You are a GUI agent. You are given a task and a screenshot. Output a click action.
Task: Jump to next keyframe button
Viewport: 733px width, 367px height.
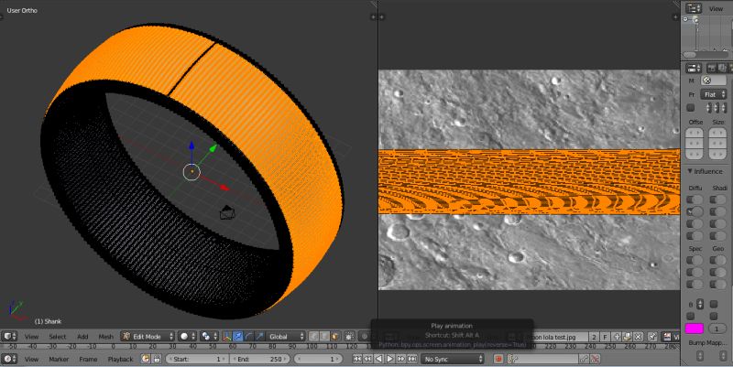point(400,359)
